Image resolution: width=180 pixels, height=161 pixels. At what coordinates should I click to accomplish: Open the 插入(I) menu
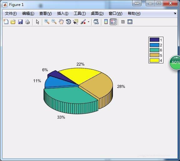(63, 13)
